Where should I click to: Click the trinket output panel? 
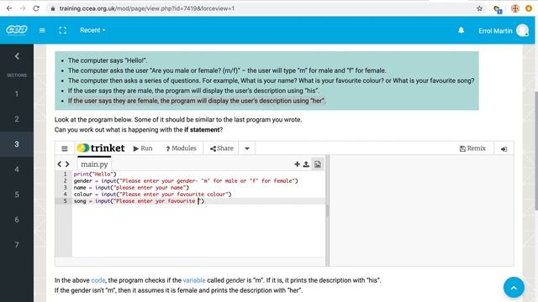click(x=421, y=211)
